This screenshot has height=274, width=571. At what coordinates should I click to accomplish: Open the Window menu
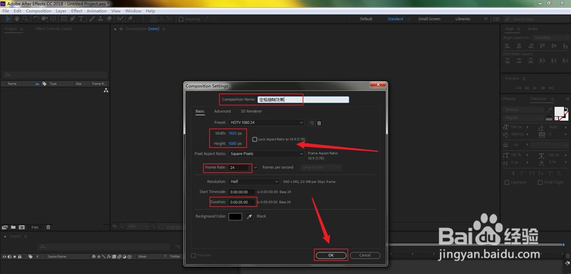133,11
